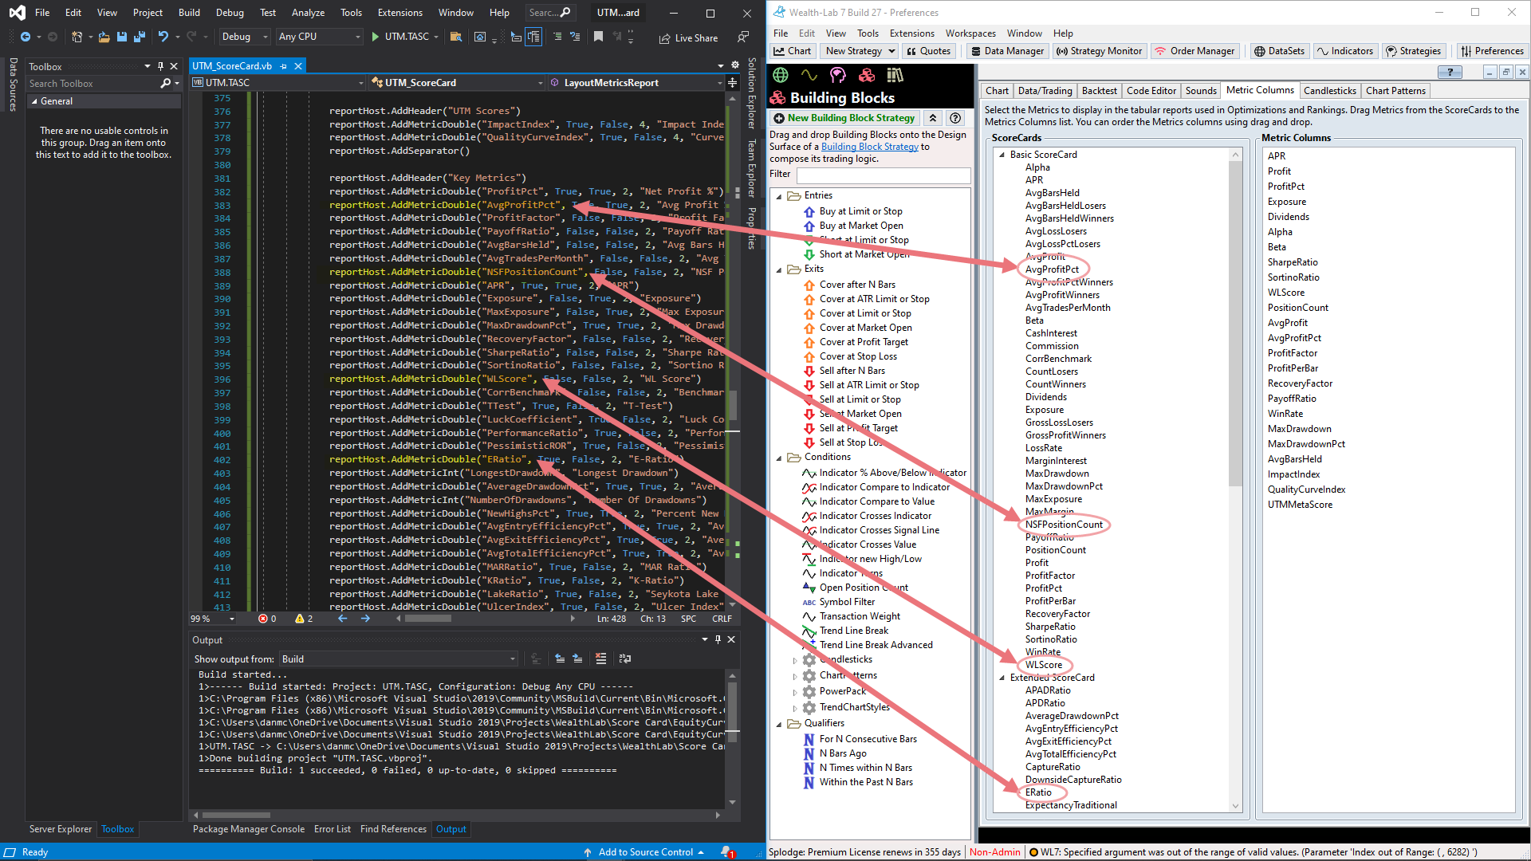1531x861 pixels.
Task: Switch to the Server Explorer tab
Action: [x=61, y=829]
